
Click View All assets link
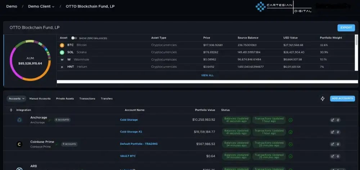point(207,75)
